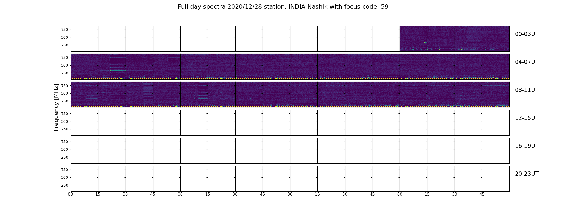Screen dimensions: 566x215
Task: Click the 750 tick of the 12-15UT row
Action: click(65, 114)
